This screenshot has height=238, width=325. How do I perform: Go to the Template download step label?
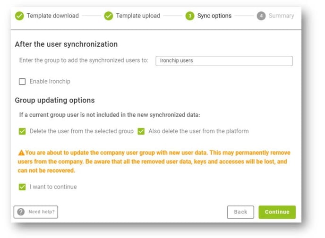click(52, 16)
